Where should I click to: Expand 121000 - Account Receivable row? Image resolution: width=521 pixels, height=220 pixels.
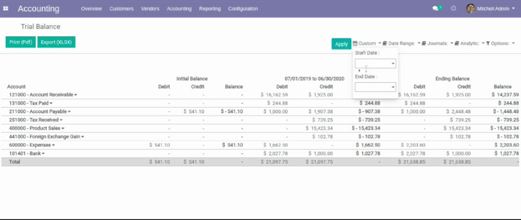coord(43,94)
